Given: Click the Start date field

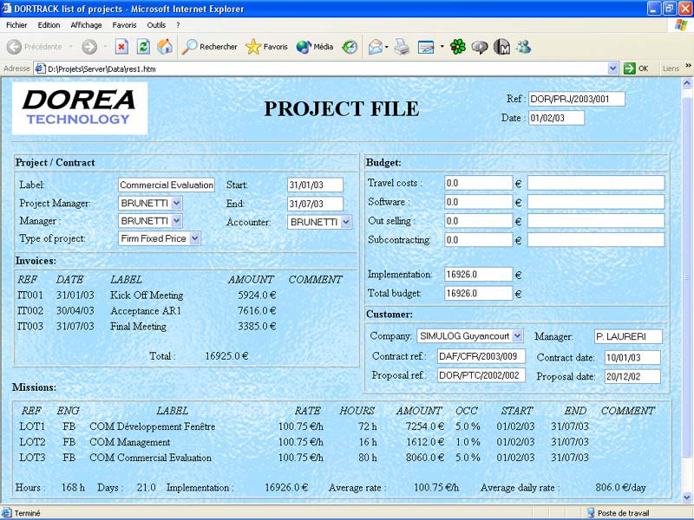Looking at the screenshot, I should click(315, 185).
